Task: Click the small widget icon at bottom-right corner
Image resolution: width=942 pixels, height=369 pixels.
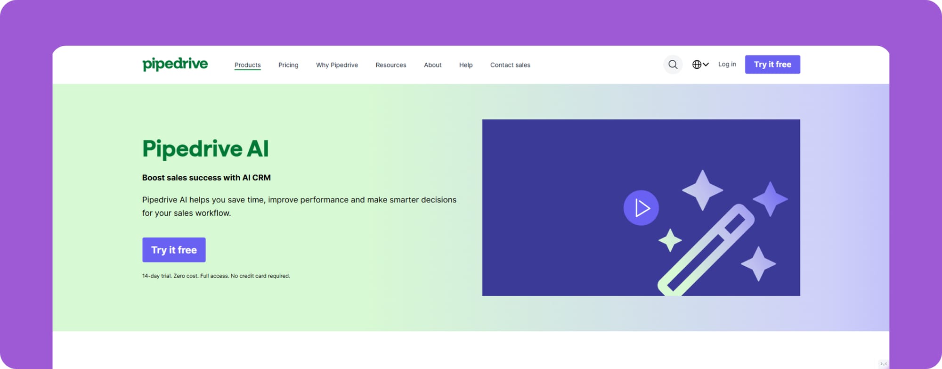Action: tap(884, 364)
